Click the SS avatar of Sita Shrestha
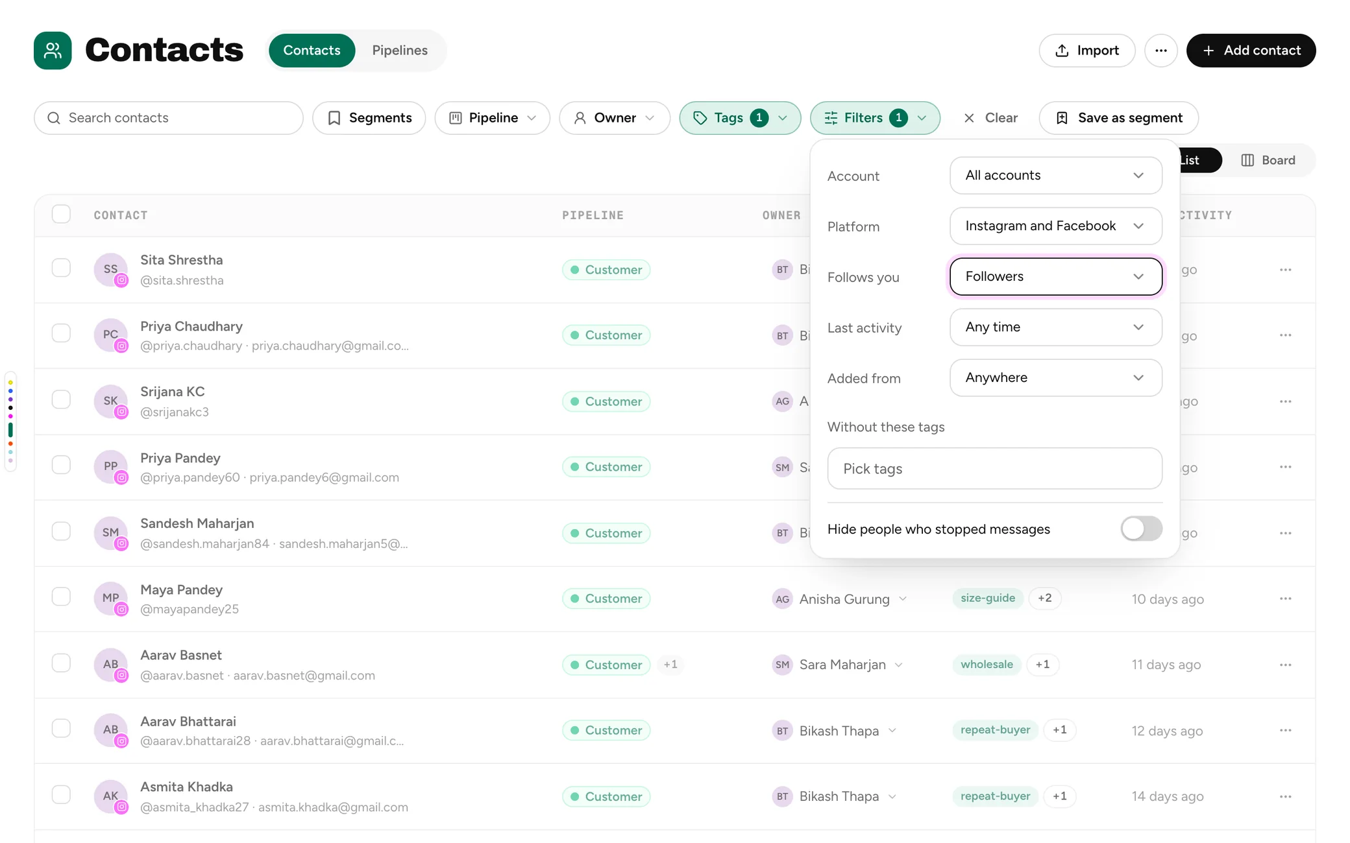The image size is (1350, 843). click(110, 269)
